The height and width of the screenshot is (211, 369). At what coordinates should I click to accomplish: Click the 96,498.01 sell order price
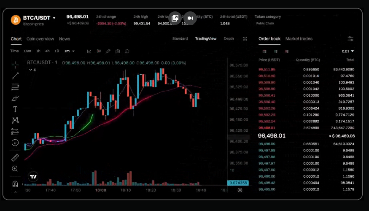tap(267, 128)
